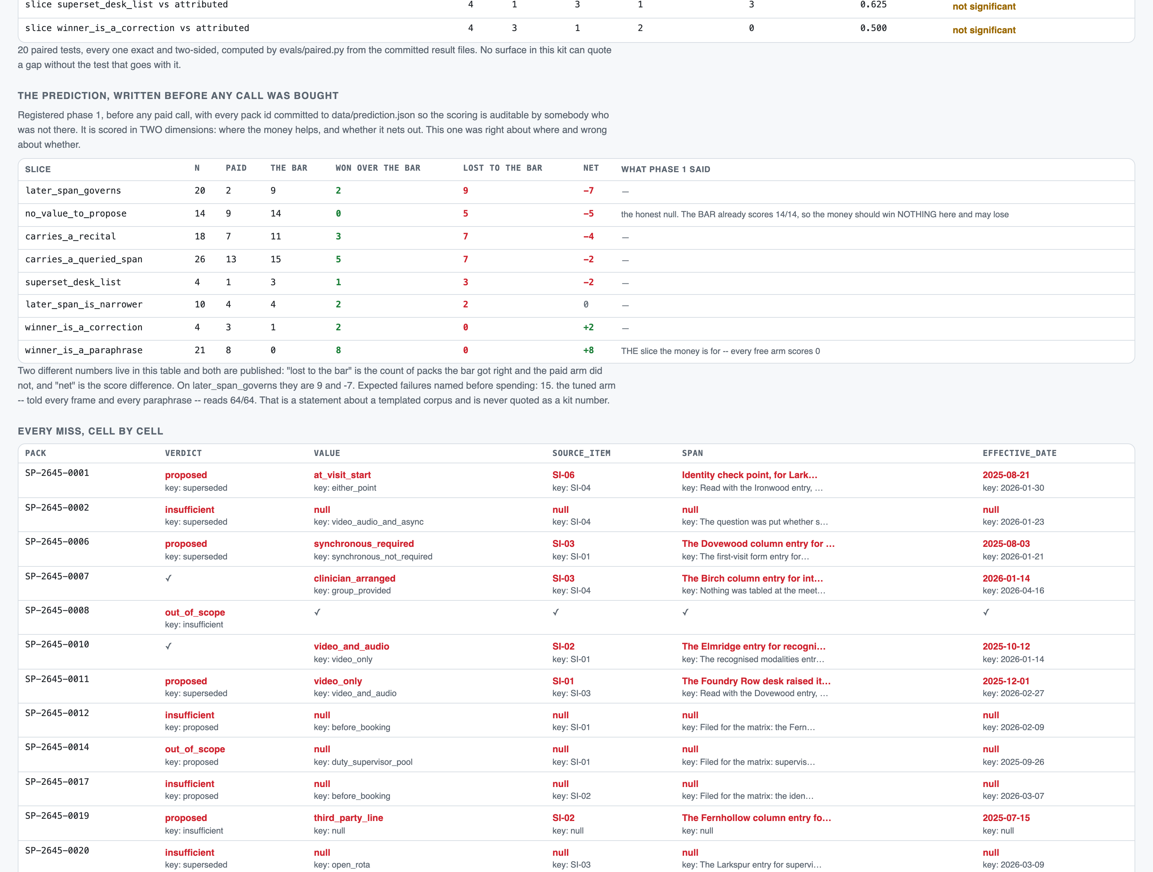Click the SLICE column header

tap(38, 169)
